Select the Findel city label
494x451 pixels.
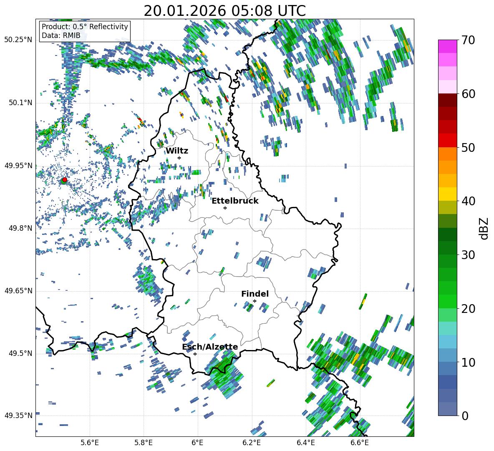255,294
